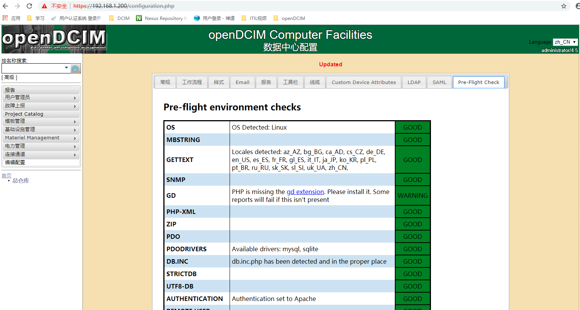Open the gd extension link
Image resolution: width=580 pixels, height=310 pixels.
pyautogui.click(x=305, y=192)
